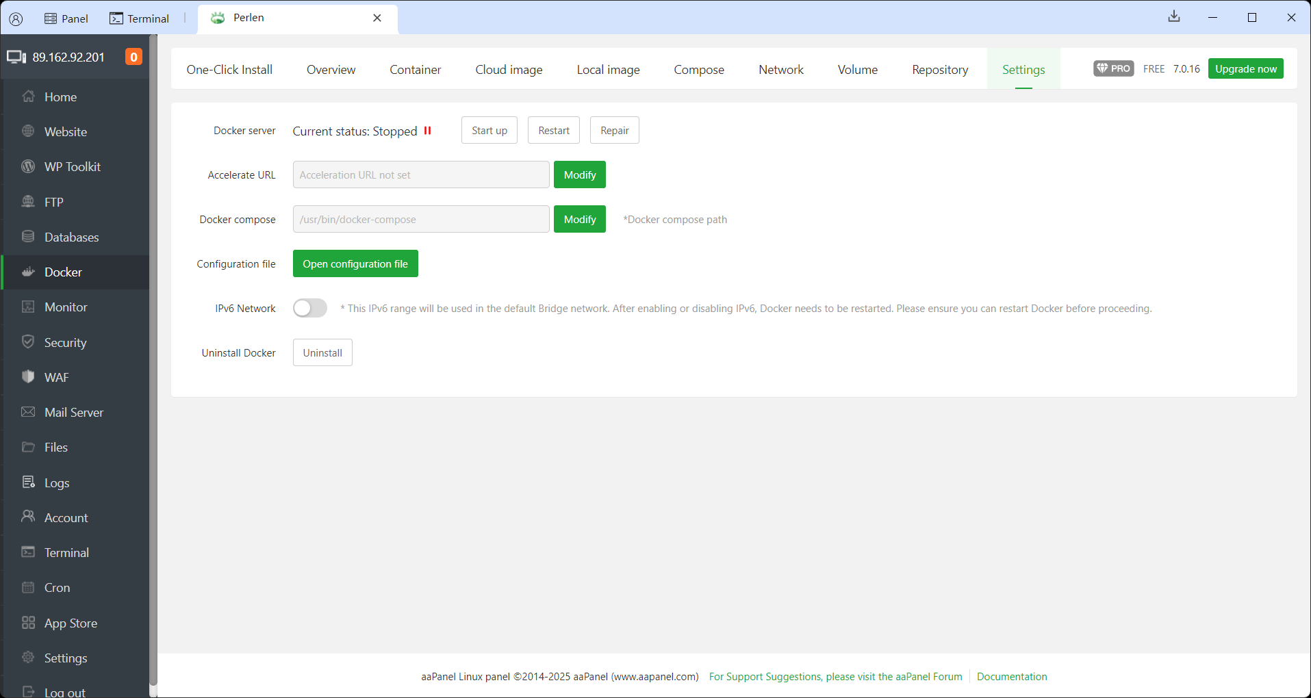Click the Databases stack icon
The image size is (1311, 698).
28,237
